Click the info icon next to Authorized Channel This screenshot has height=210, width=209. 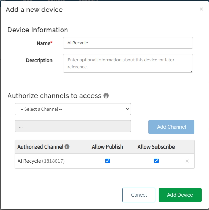pos(67,147)
